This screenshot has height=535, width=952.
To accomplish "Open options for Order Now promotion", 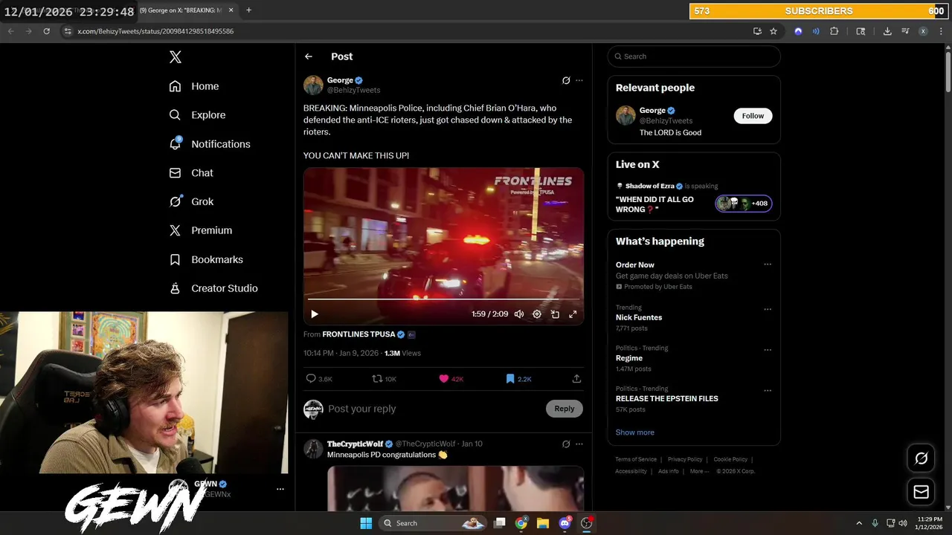I will click(768, 265).
